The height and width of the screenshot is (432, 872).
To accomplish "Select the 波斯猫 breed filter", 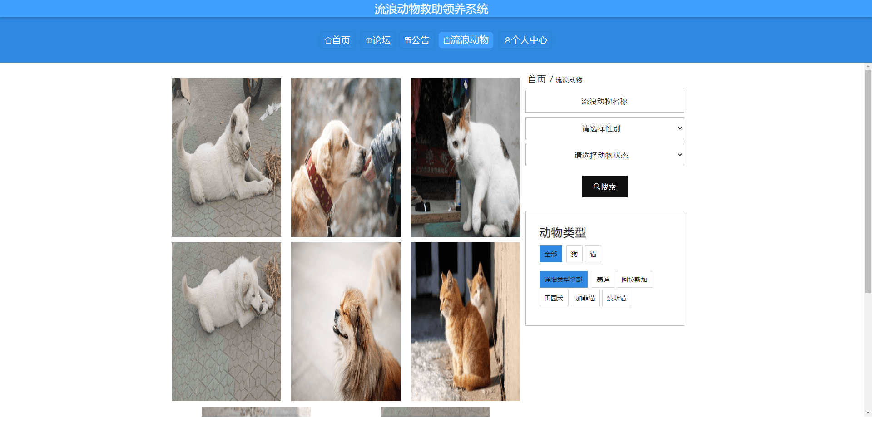I will pyautogui.click(x=616, y=298).
